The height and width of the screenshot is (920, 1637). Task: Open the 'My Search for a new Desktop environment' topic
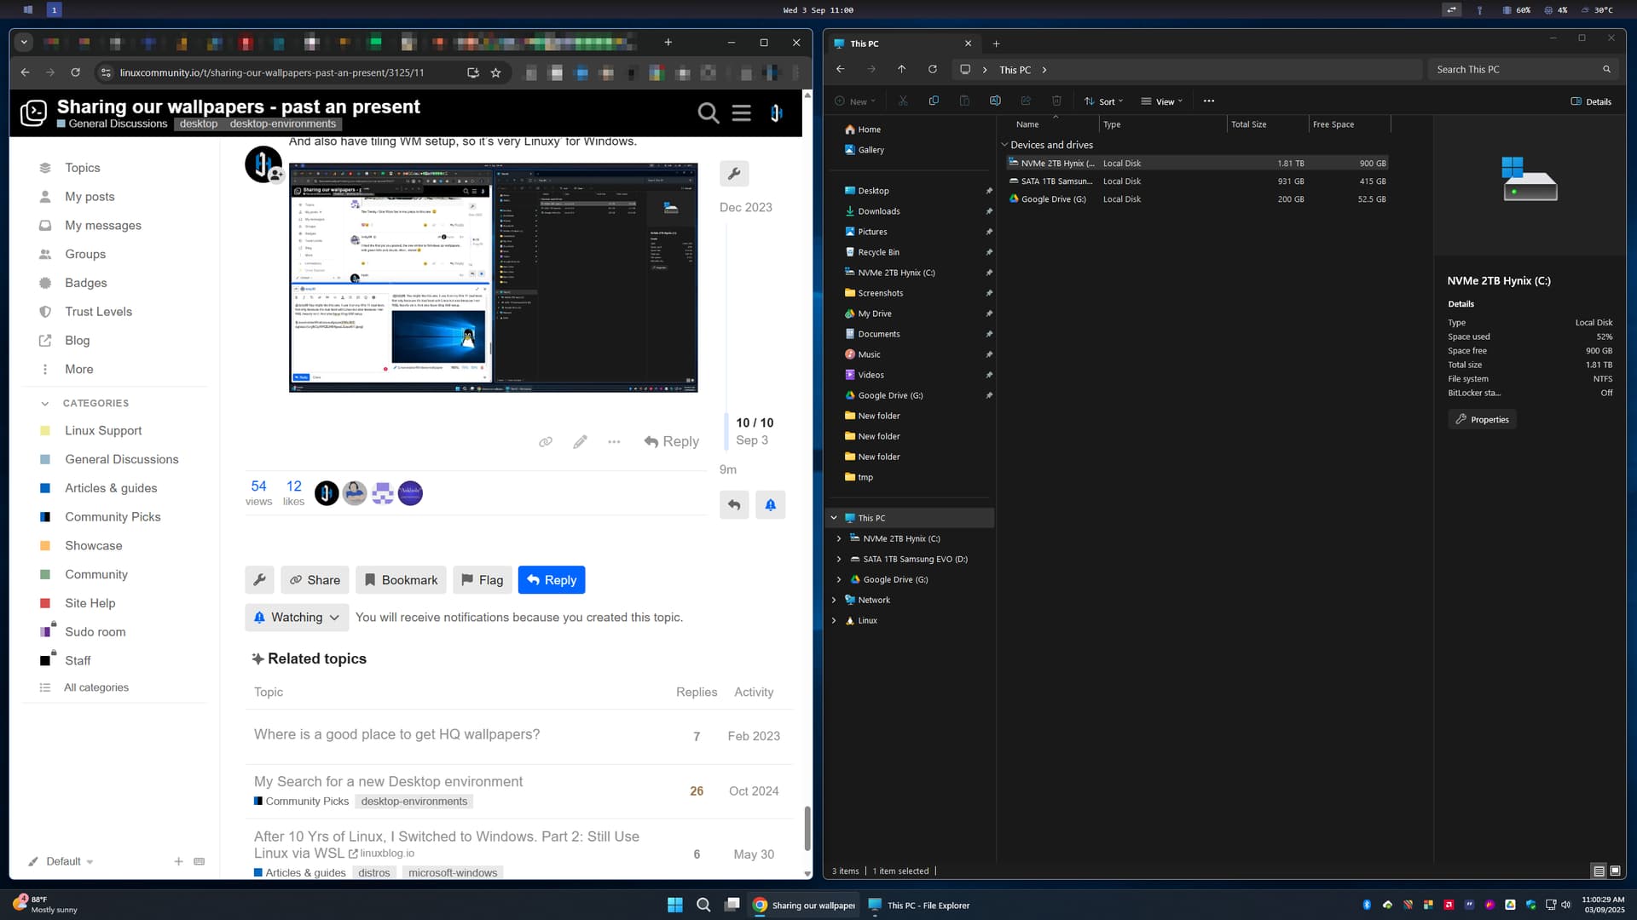(x=388, y=781)
